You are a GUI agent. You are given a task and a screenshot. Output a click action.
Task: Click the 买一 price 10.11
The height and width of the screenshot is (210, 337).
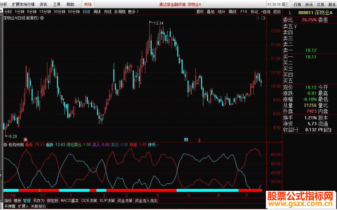pyautogui.click(x=311, y=57)
